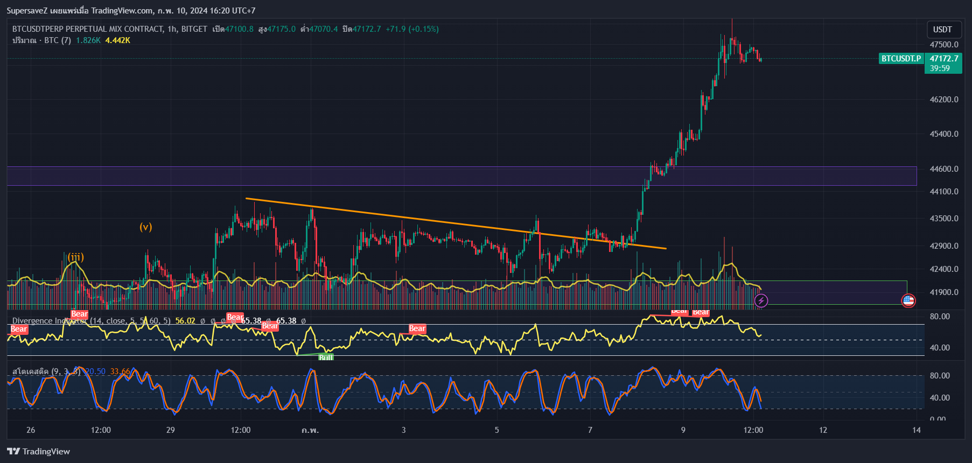Click the 47500.0 price axis label
972x463 pixels.
(x=944, y=45)
